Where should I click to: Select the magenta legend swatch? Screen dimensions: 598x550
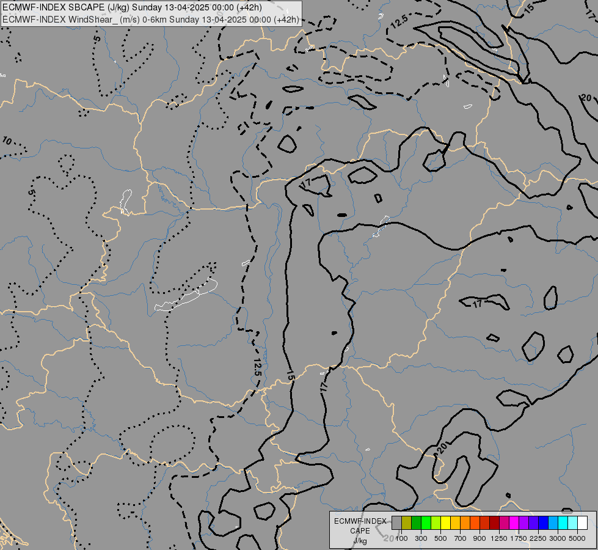click(514, 522)
